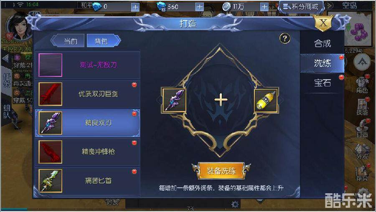Click the plus button next to 11万 coins
Image resolution: width=376 pixels, height=212 pixels.
[264, 7]
